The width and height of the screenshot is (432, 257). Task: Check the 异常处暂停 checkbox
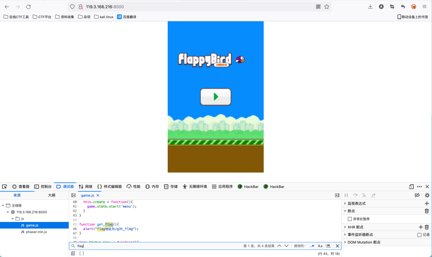pyautogui.click(x=350, y=219)
